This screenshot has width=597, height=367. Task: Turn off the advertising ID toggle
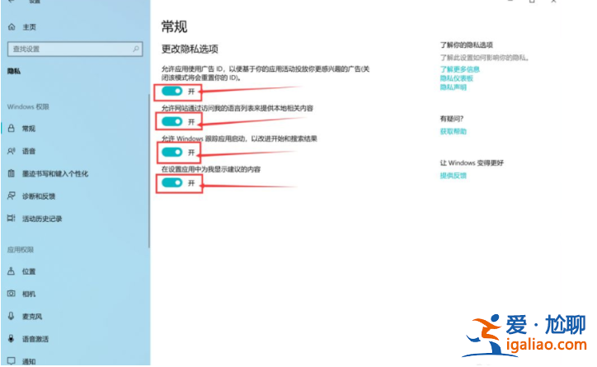click(172, 92)
